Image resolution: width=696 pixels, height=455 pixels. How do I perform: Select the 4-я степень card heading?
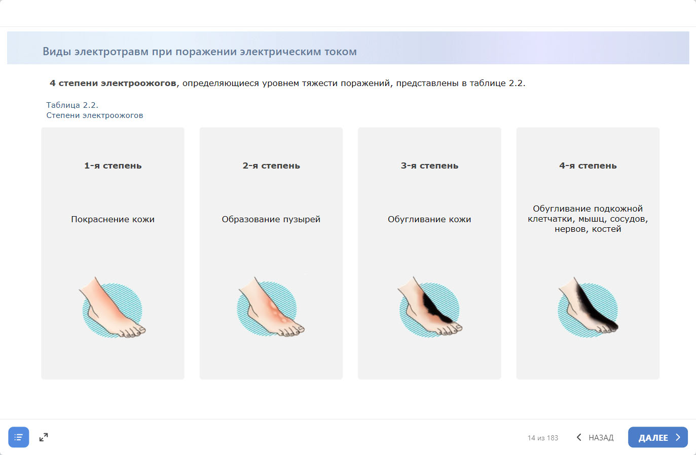click(588, 166)
